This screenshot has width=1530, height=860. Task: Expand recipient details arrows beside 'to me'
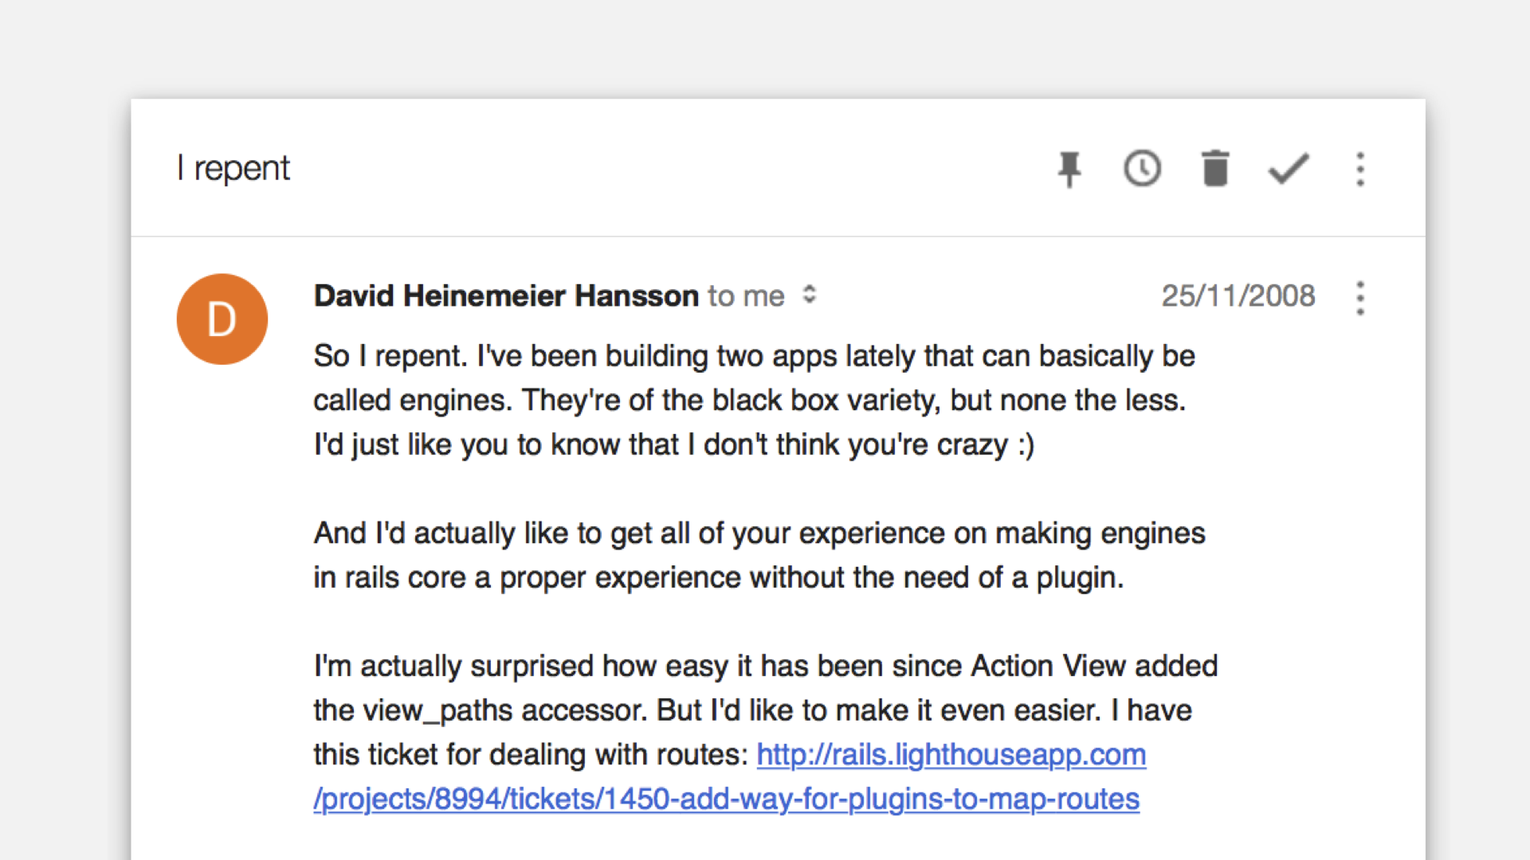810,295
